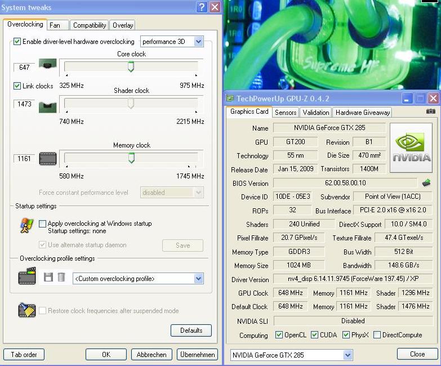
Task: Click the Übernehmen button
Action: [197, 355]
